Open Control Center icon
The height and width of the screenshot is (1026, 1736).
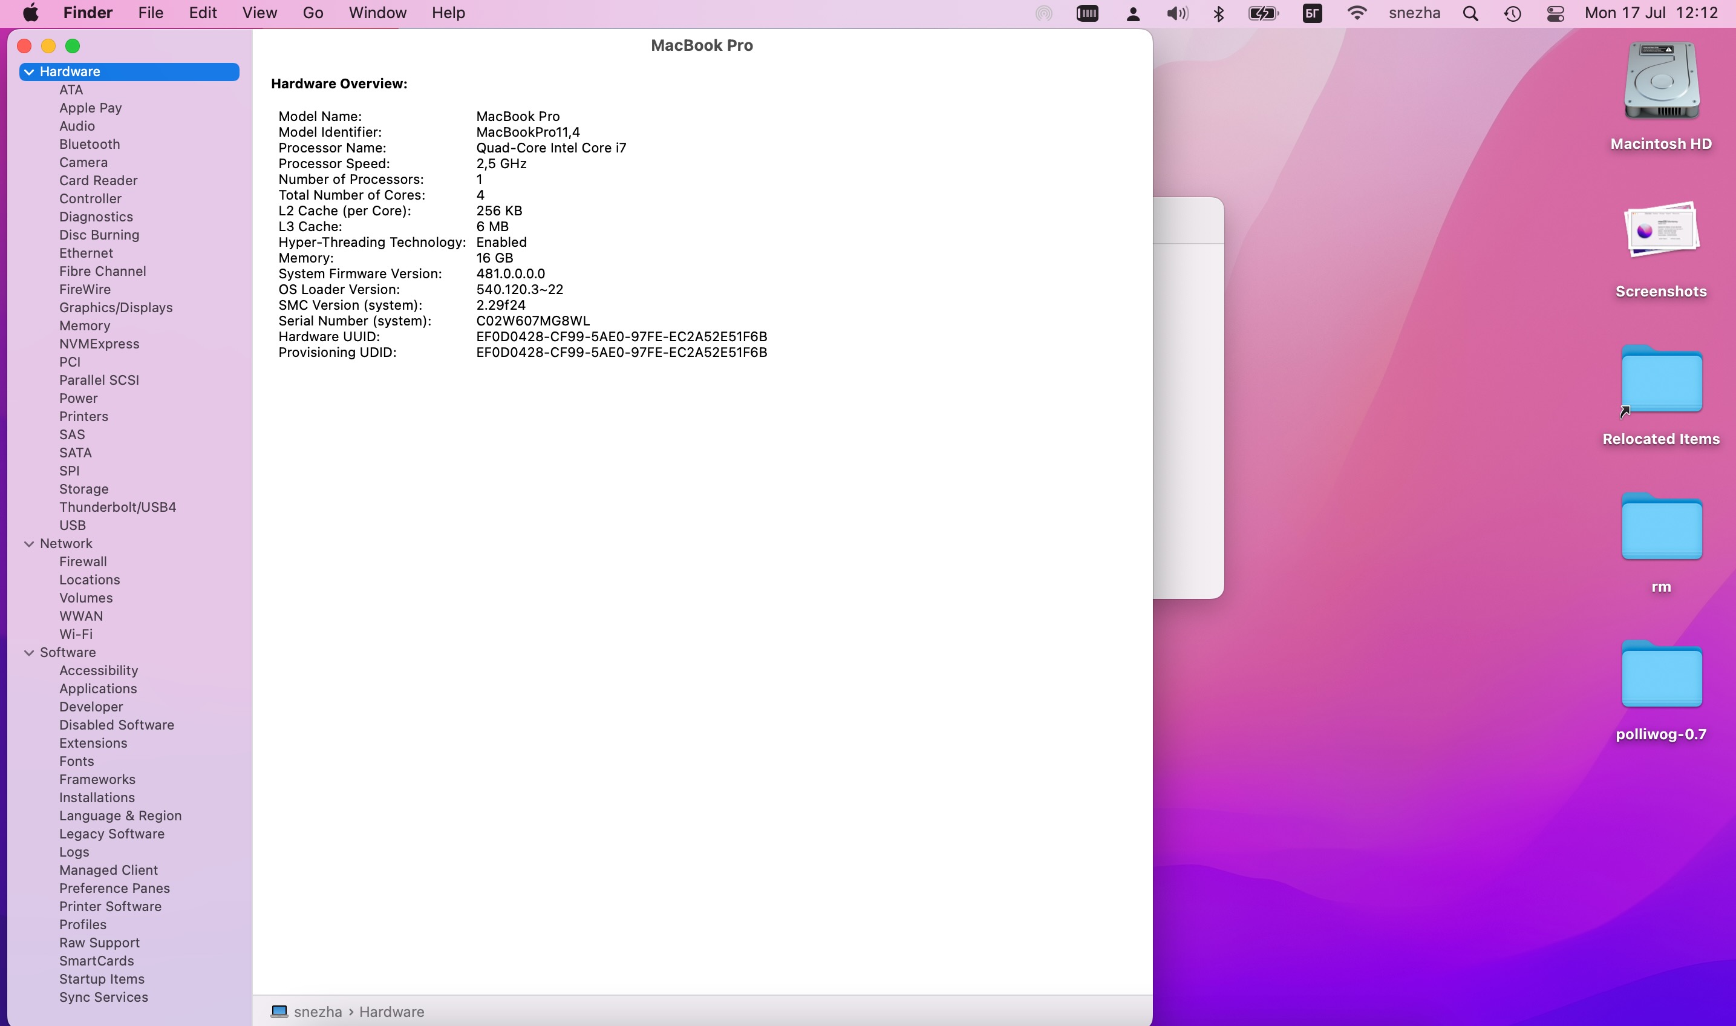(1555, 14)
